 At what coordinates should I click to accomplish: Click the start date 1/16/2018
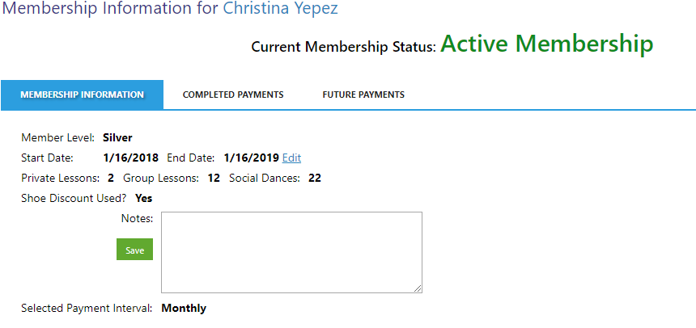(x=130, y=158)
